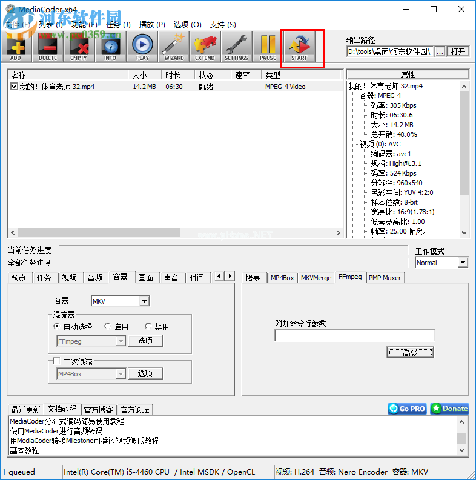Click the START transcoding icon
Image resolution: width=476 pixels, height=480 pixels.
[299, 47]
